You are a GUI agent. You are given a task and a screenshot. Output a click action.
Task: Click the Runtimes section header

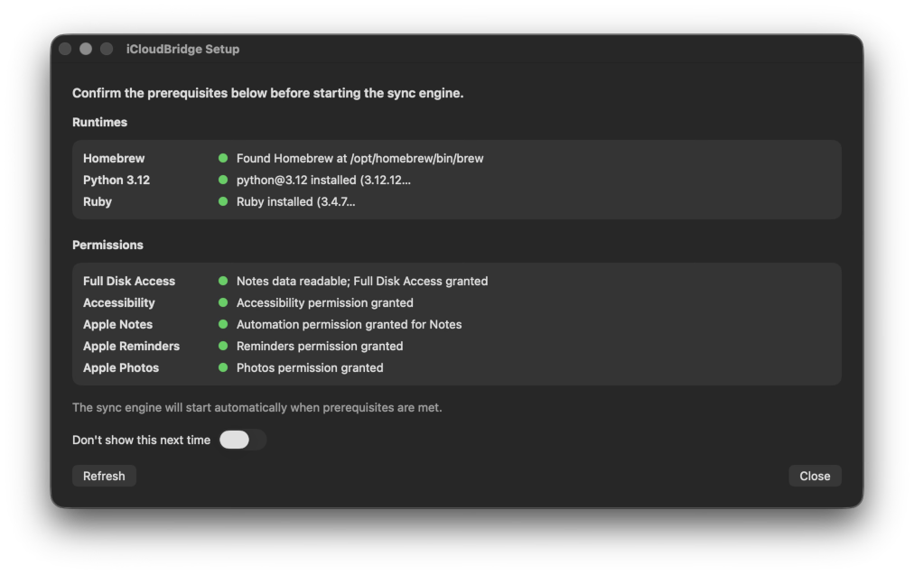click(x=99, y=122)
